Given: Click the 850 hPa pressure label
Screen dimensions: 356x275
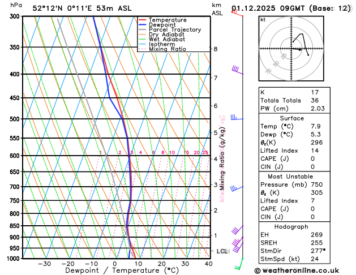Looking at the screenshot, I should pos(16,226).
